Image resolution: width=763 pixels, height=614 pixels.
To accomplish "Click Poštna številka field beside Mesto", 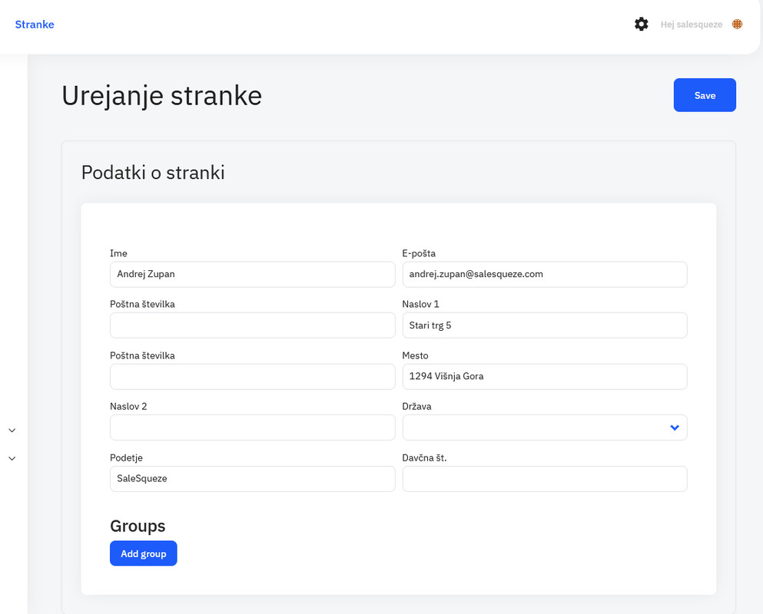I will pyautogui.click(x=253, y=377).
